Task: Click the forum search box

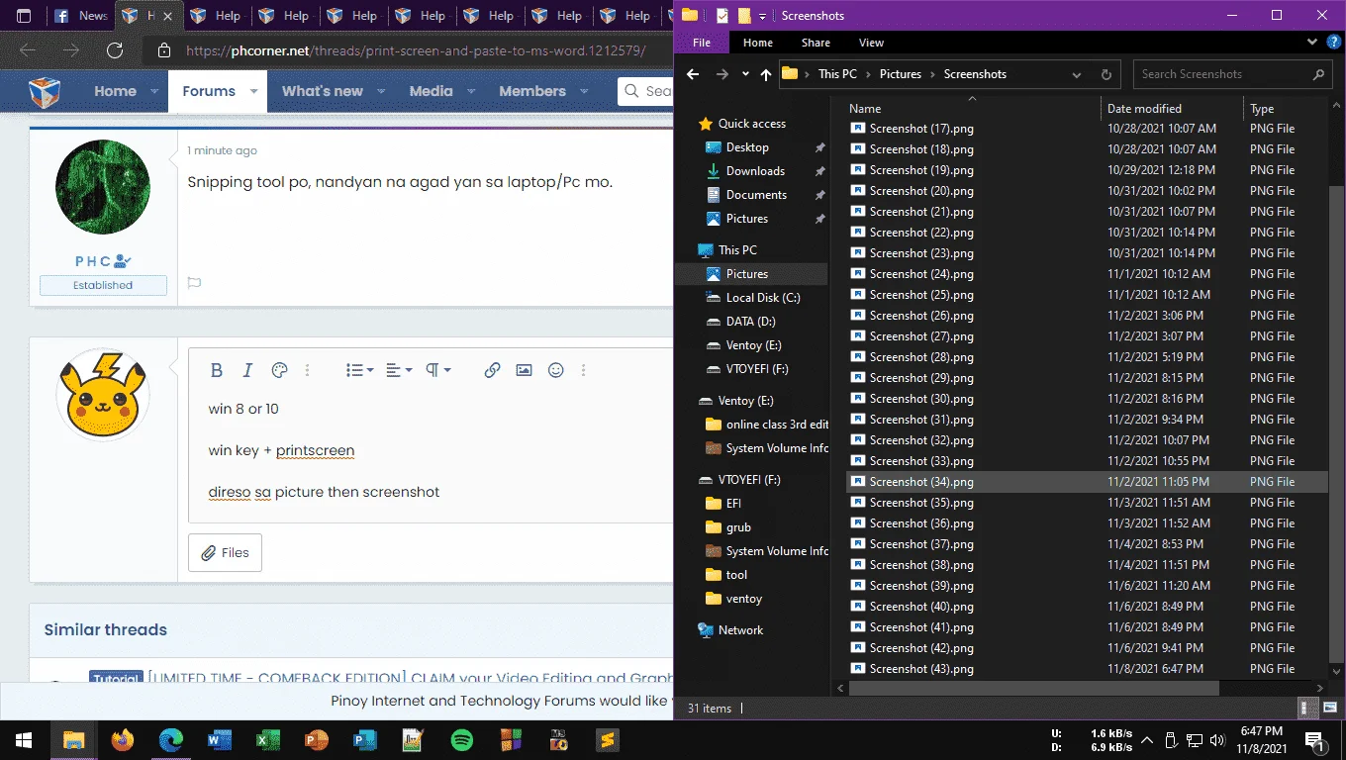Action: click(646, 91)
